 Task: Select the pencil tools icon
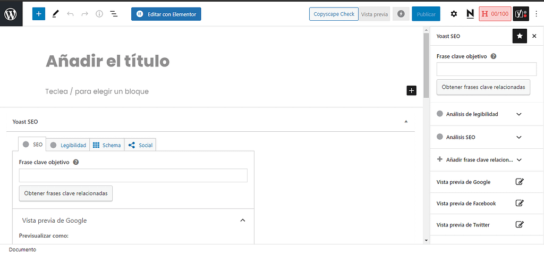point(55,14)
